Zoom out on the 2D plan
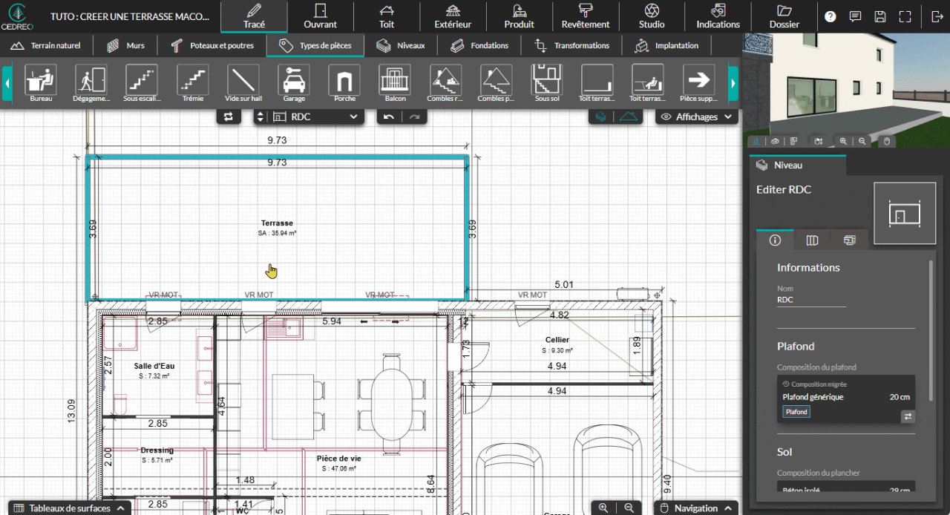This screenshot has width=950, height=515. (629, 508)
